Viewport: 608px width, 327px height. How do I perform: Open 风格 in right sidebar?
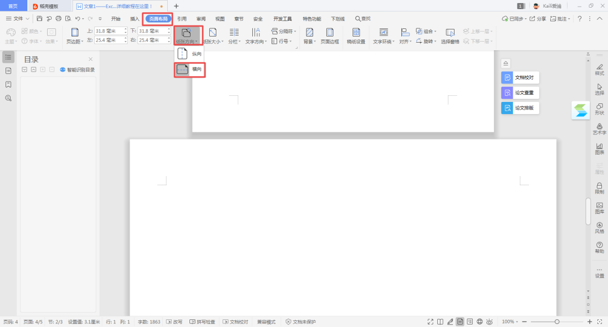(599, 228)
